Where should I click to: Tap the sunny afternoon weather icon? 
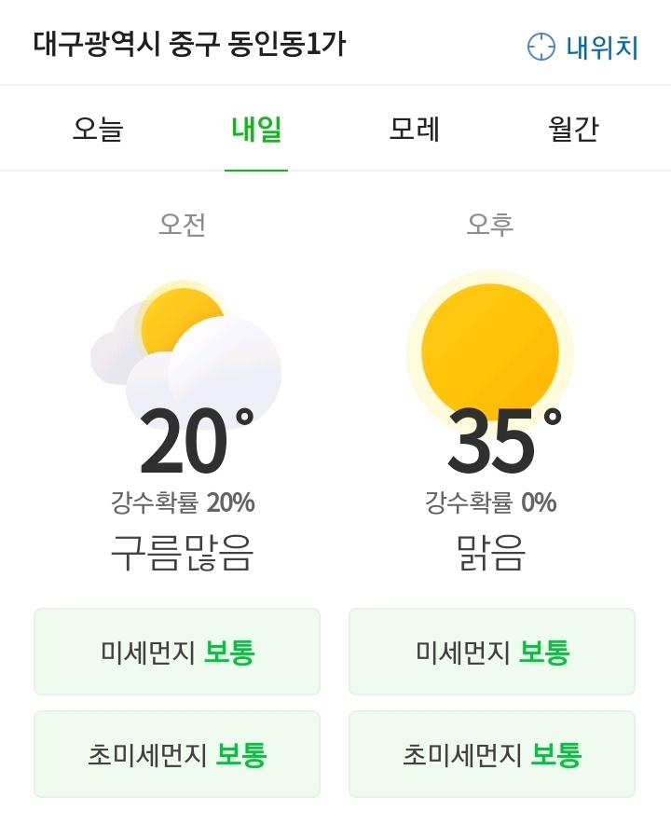click(x=490, y=350)
